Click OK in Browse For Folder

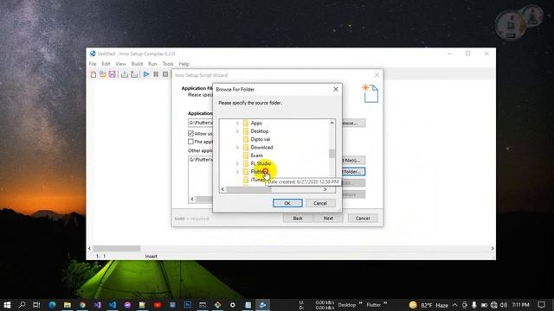pyautogui.click(x=287, y=203)
